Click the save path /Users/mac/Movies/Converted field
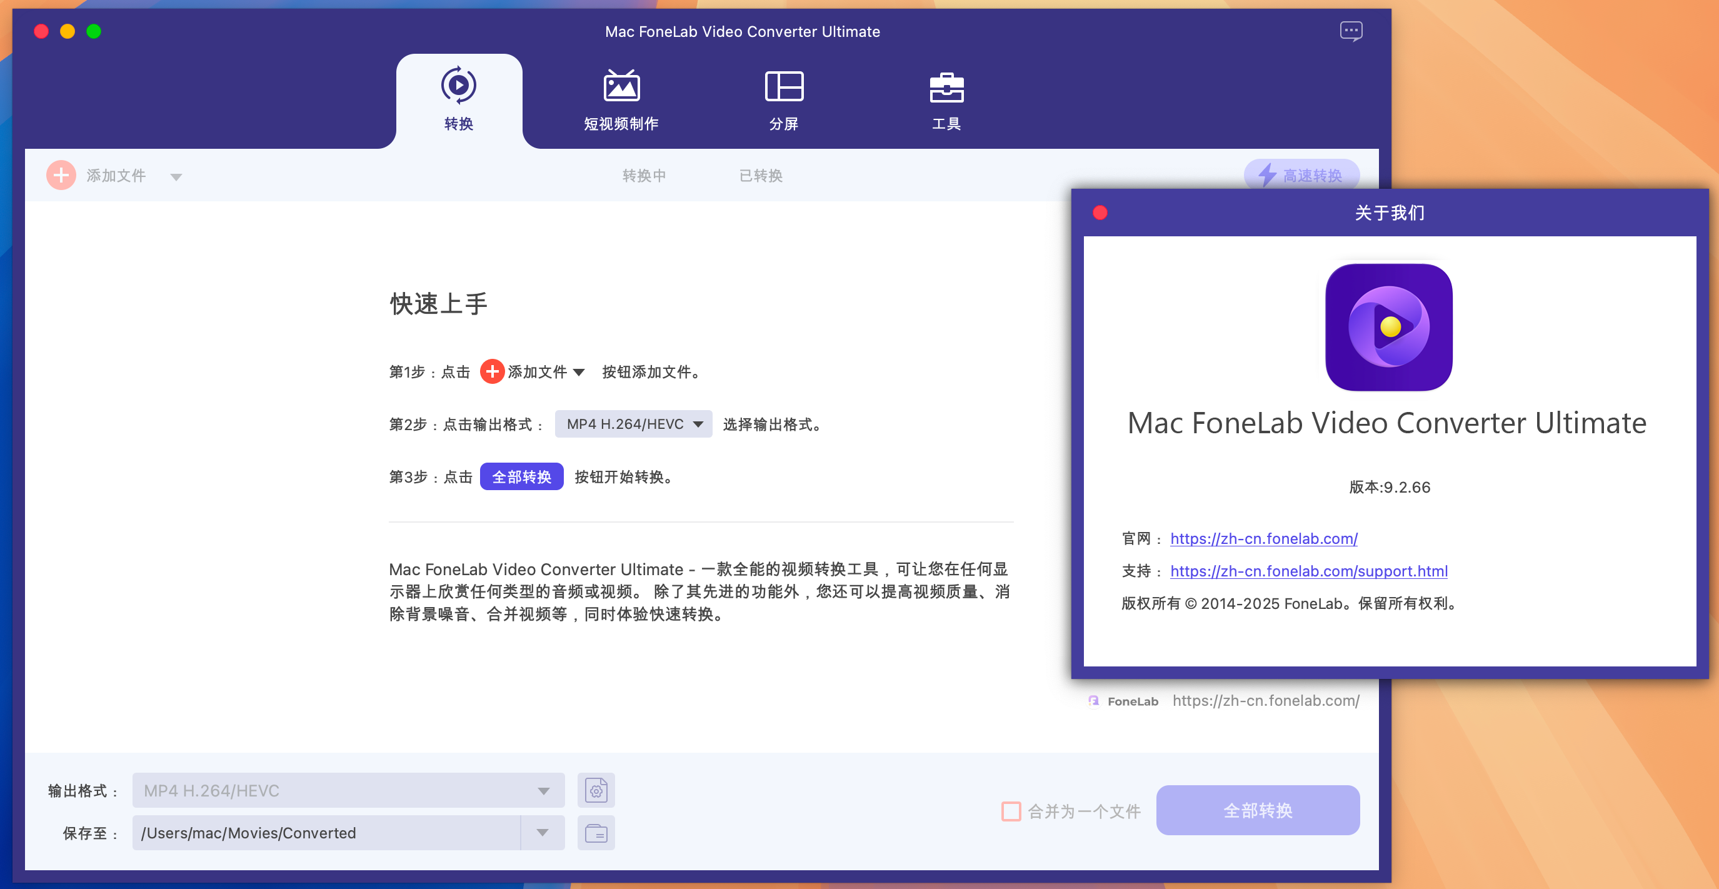The width and height of the screenshot is (1719, 889). (326, 832)
